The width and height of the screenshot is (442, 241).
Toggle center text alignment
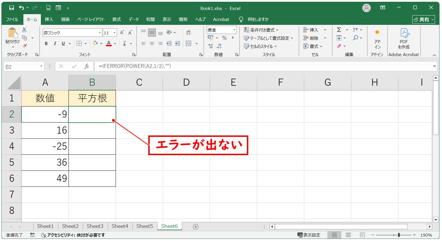coord(151,44)
